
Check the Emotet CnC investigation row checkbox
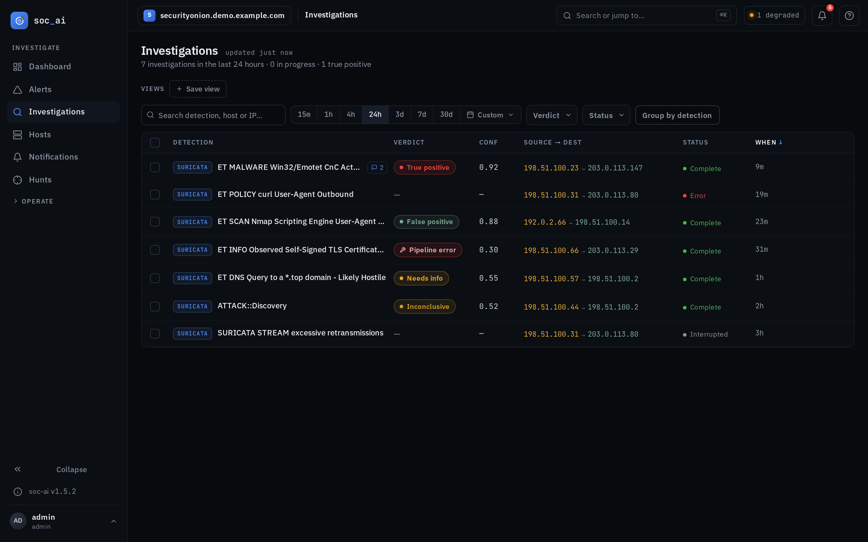[155, 167]
